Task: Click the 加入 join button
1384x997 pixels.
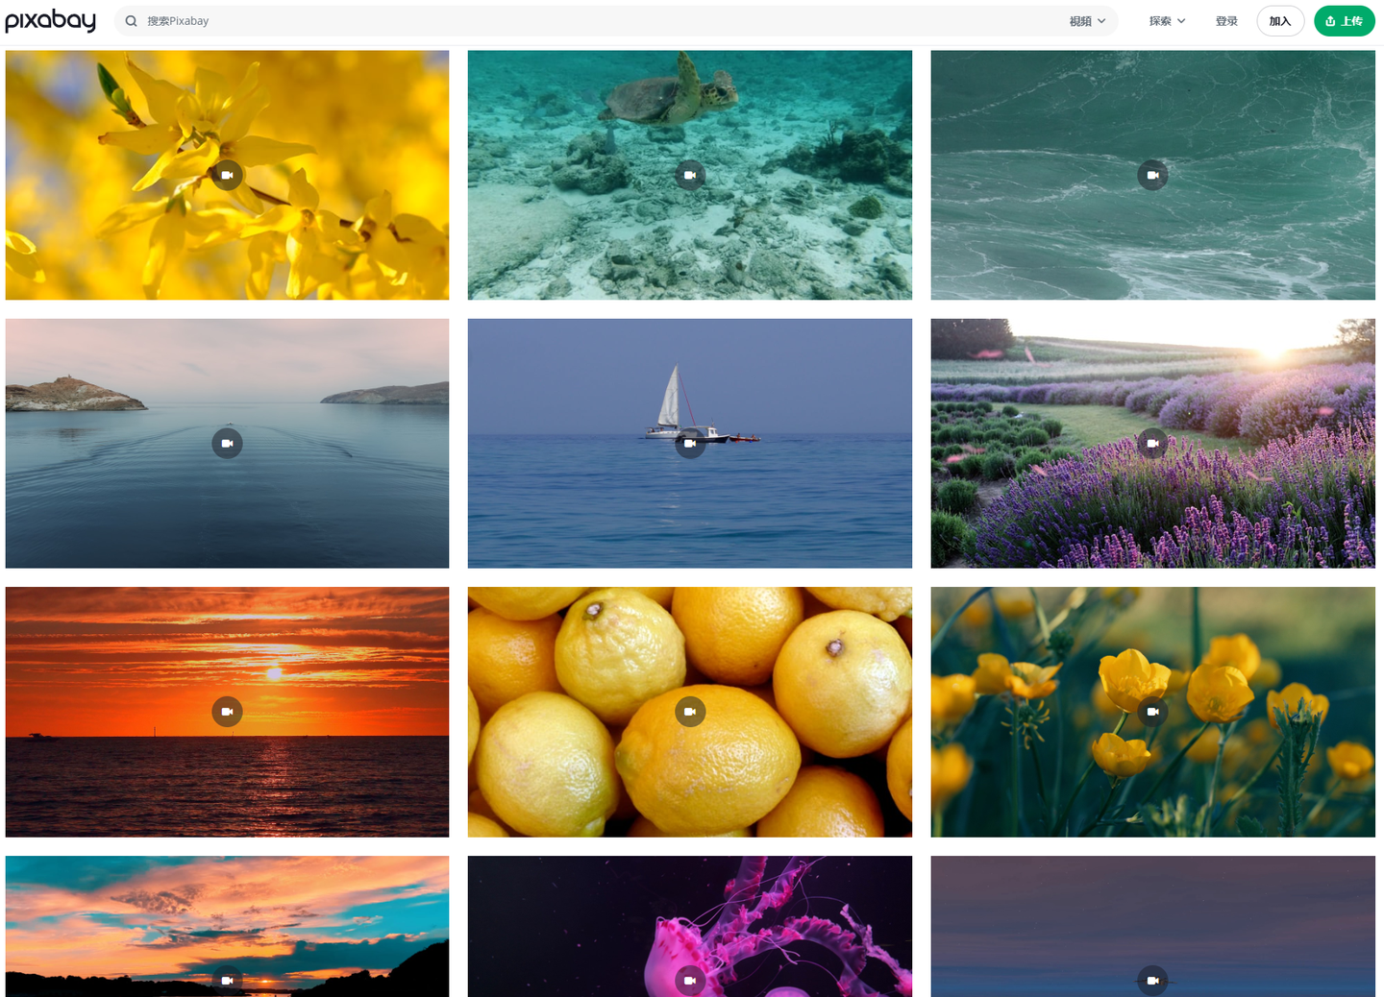Action: pyautogui.click(x=1280, y=21)
